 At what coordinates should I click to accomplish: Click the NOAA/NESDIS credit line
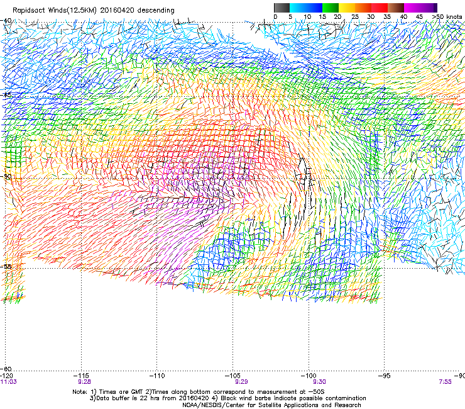(271, 405)
